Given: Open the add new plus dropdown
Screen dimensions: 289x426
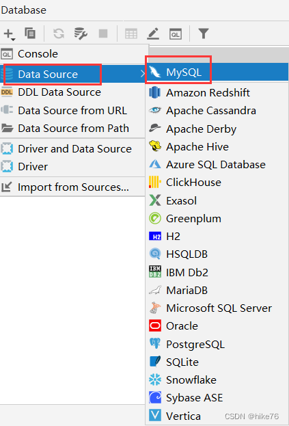Looking at the screenshot, I should (x=10, y=34).
